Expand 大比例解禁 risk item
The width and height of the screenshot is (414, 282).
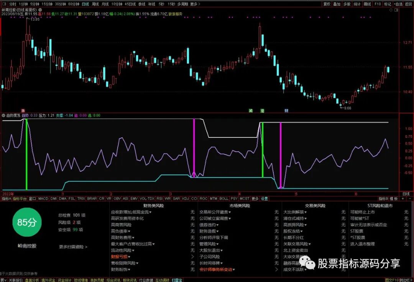coord(295,212)
